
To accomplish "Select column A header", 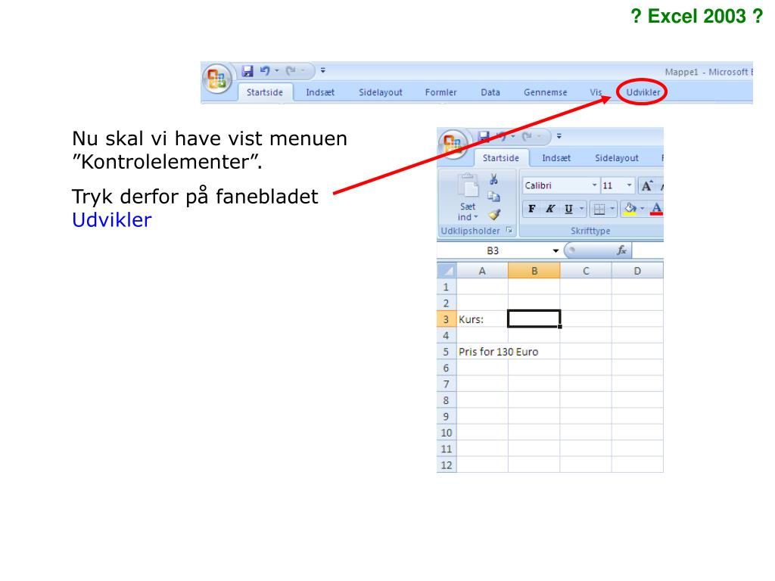I will (482, 271).
